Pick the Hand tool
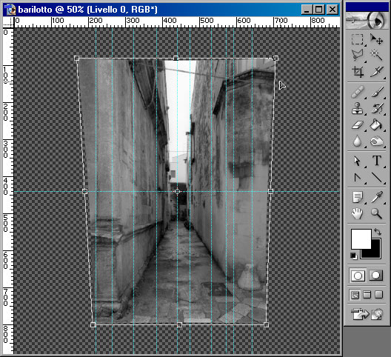 [x=358, y=213]
